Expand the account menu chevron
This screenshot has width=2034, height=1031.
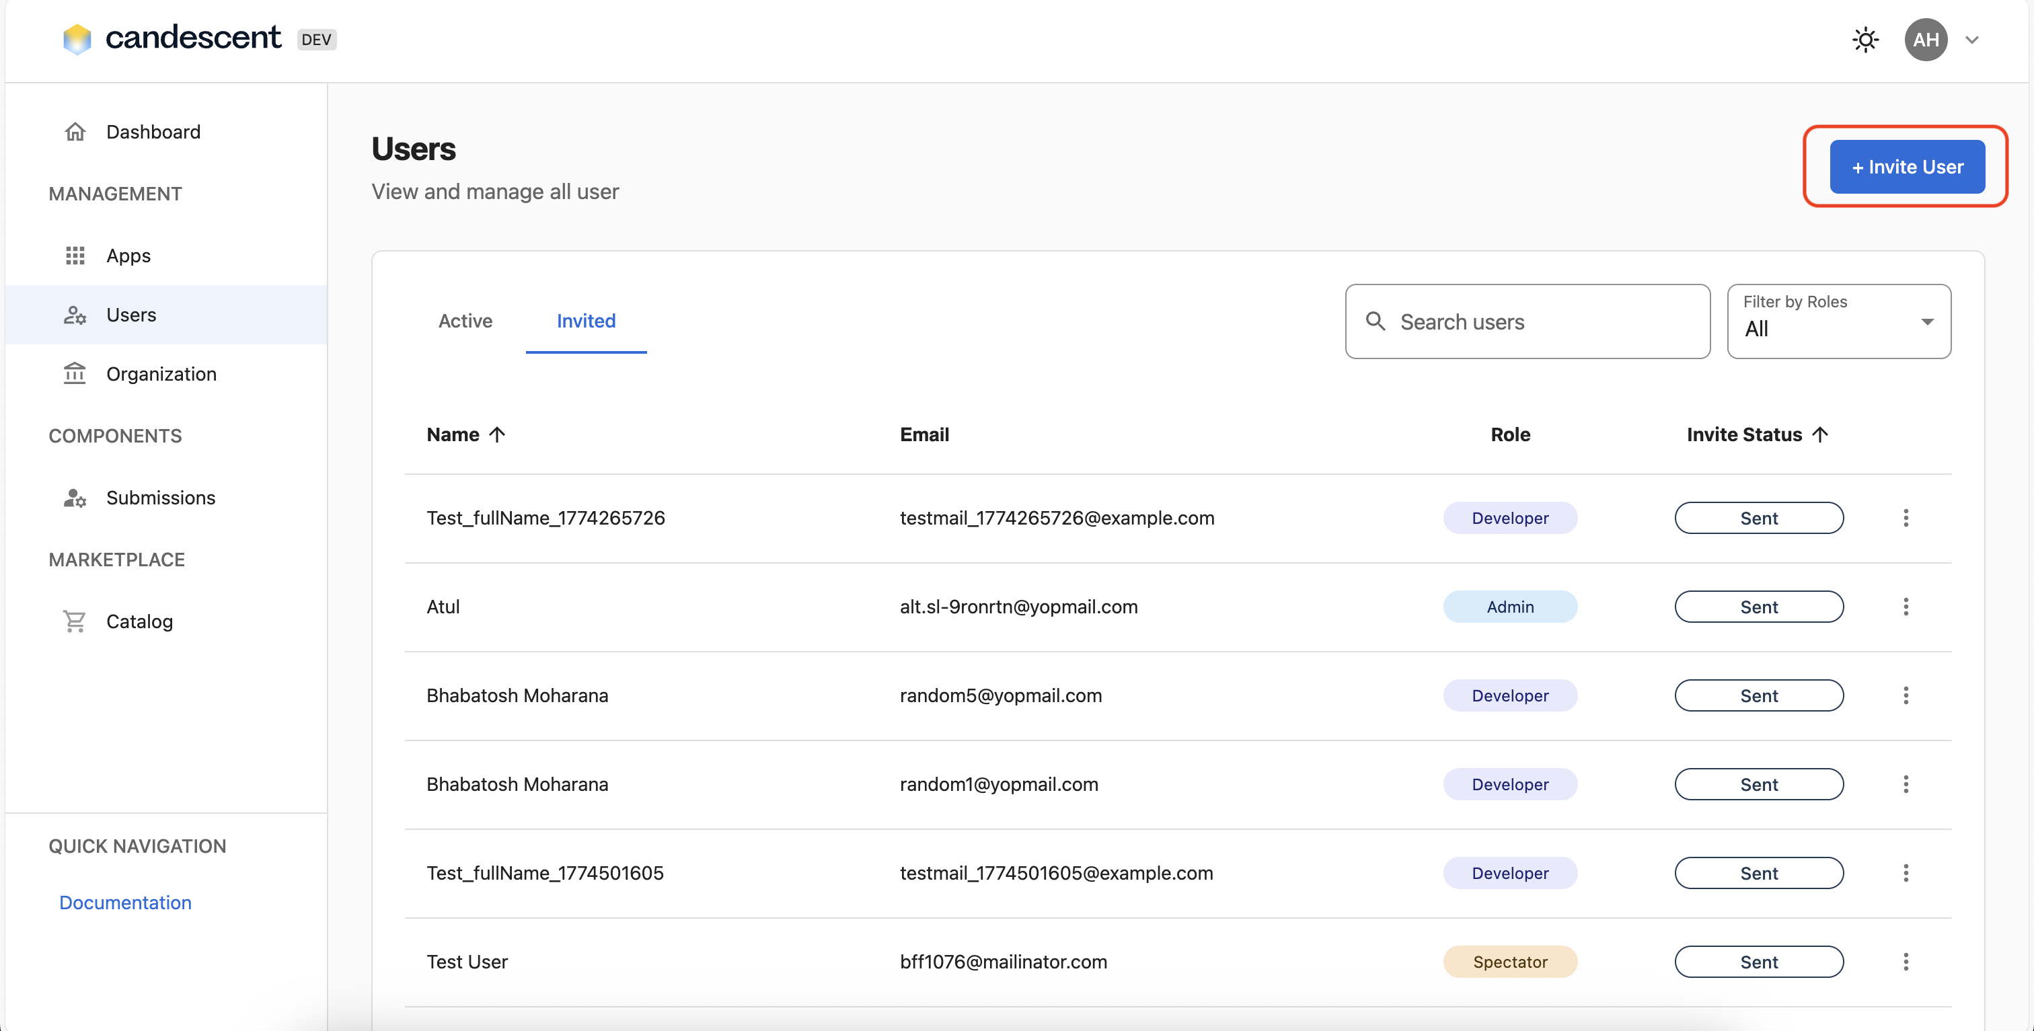[1971, 40]
